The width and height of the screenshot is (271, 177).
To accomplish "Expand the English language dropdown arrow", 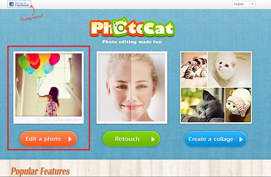I will [x=252, y=4].
